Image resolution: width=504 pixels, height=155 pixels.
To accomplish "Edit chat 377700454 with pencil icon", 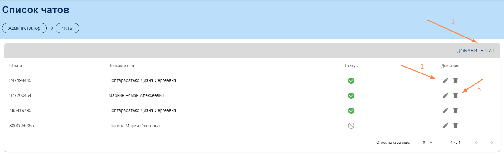I will [x=445, y=96].
